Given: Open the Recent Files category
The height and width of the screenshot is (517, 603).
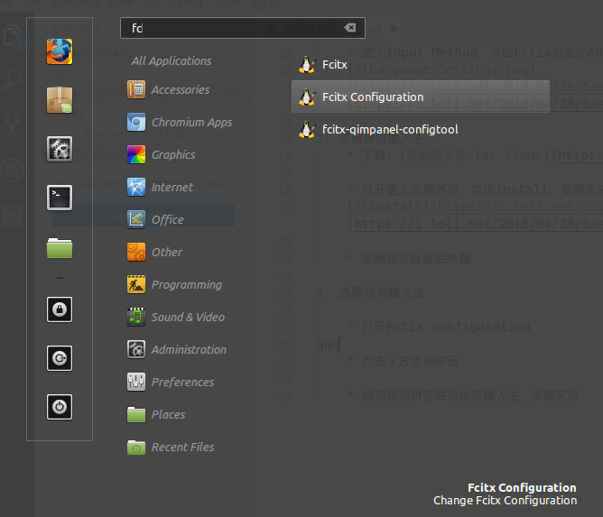Looking at the screenshot, I should click(172, 447).
